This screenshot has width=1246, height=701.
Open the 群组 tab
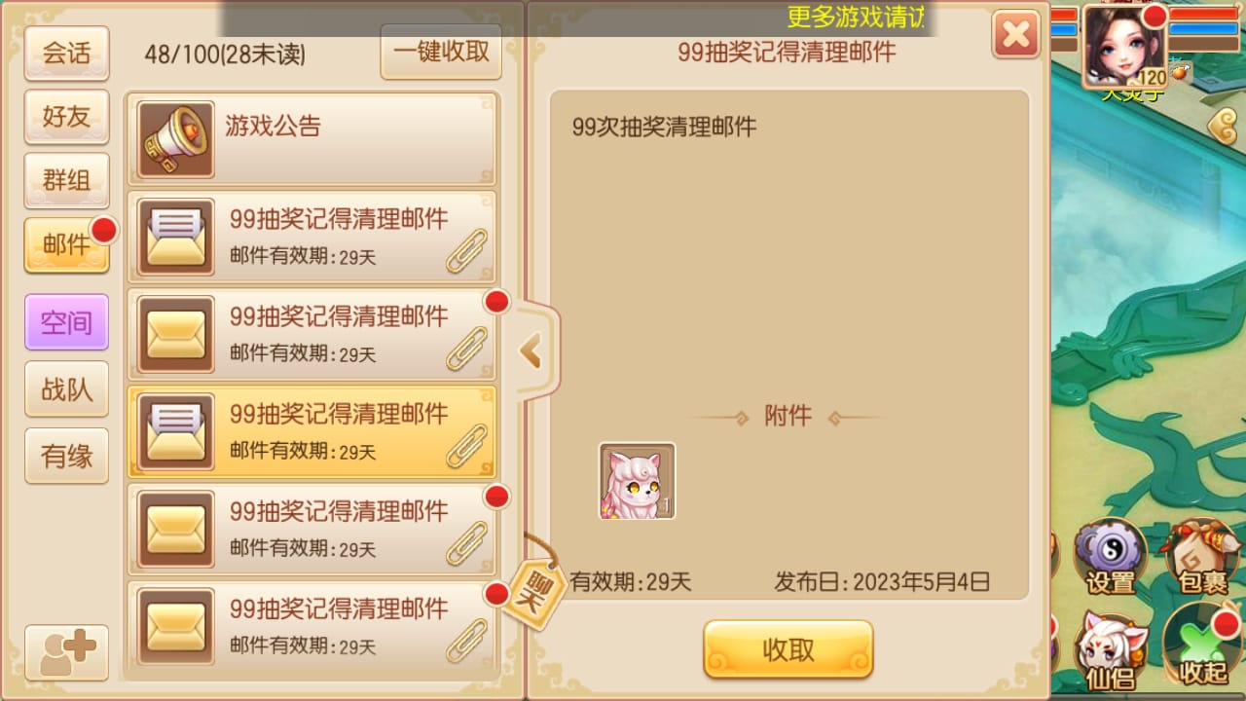[66, 180]
